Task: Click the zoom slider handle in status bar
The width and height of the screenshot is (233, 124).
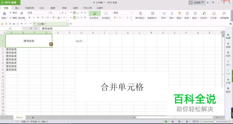Action: [215, 121]
